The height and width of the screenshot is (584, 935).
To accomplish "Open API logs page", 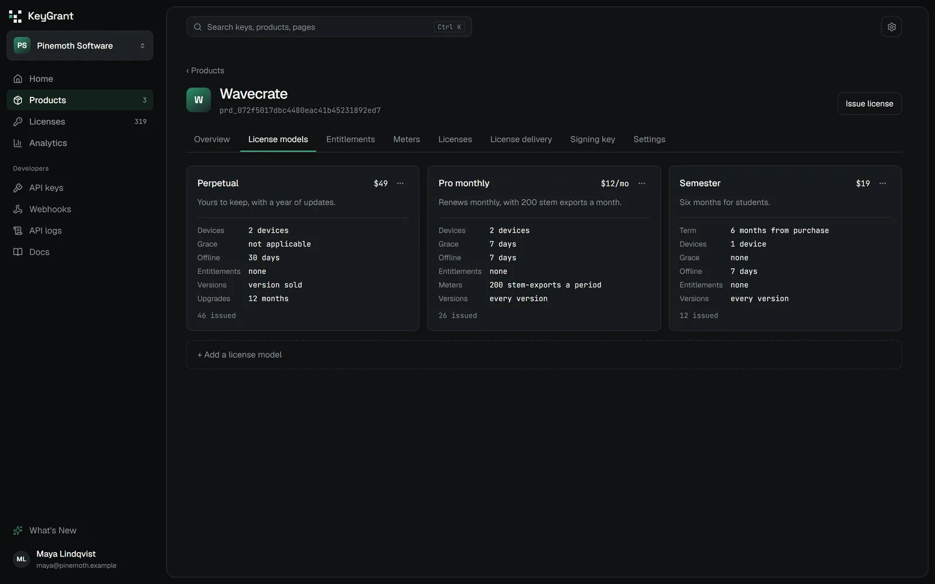I will tap(79, 231).
